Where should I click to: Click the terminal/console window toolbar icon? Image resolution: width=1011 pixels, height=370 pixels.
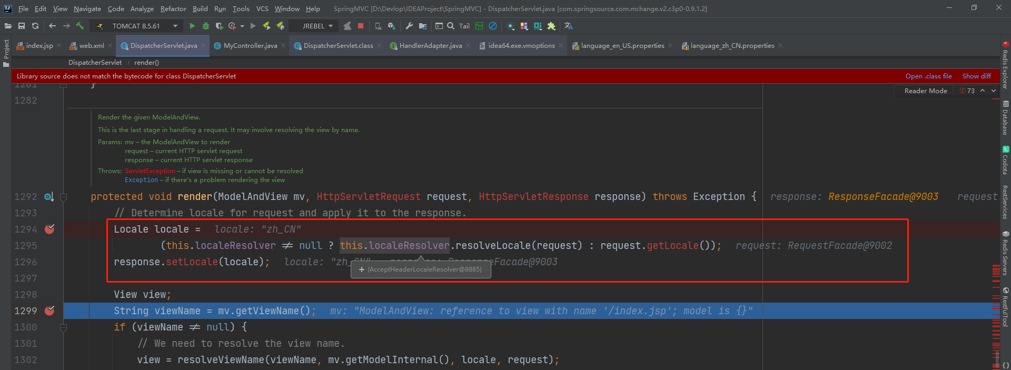(439, 26)
